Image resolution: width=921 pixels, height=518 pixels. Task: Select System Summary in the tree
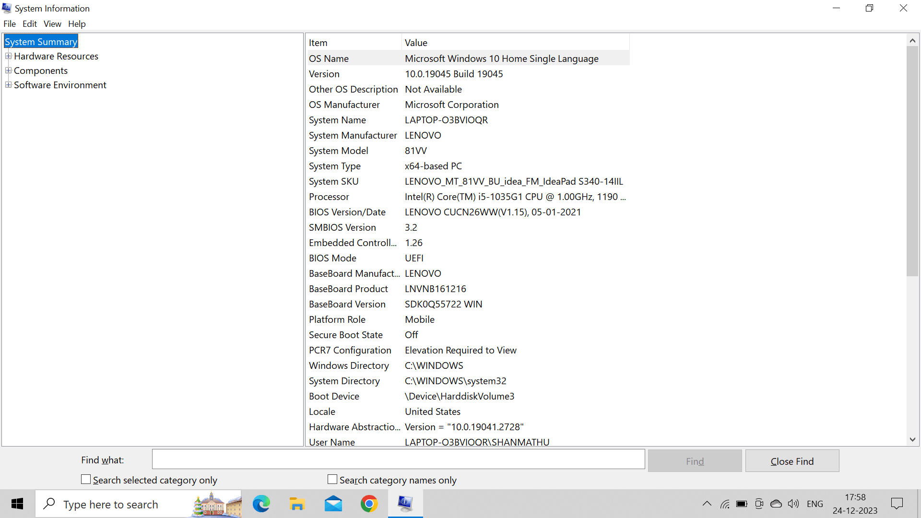click(41, 42)
